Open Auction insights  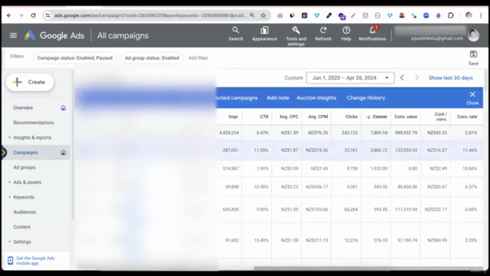point(316,97)
